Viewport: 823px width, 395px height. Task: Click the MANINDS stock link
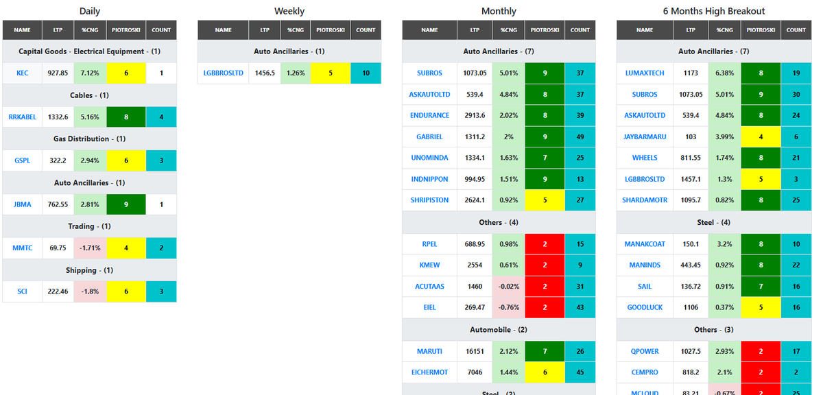click(x=645, y=265)
